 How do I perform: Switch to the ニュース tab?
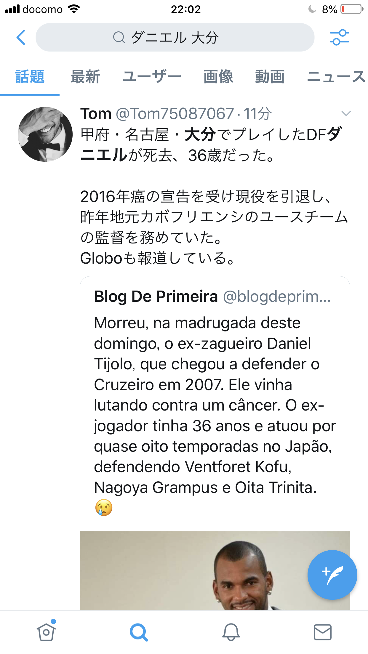(x=336, y=77)
